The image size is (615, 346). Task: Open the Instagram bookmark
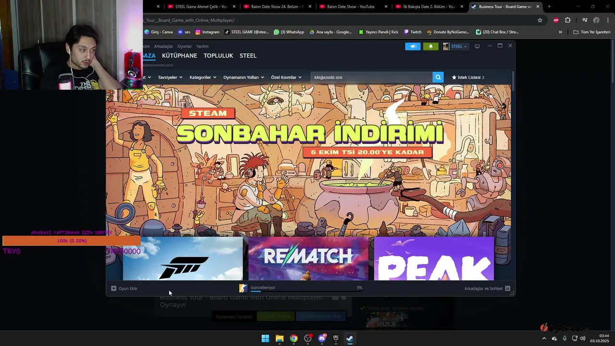207,32
